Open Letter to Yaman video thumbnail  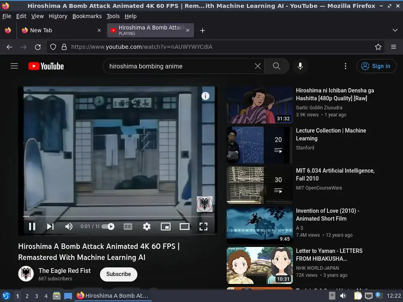tap(260, 265)
